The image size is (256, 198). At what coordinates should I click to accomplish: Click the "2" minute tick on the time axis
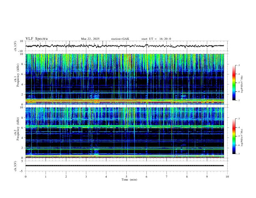66,177
